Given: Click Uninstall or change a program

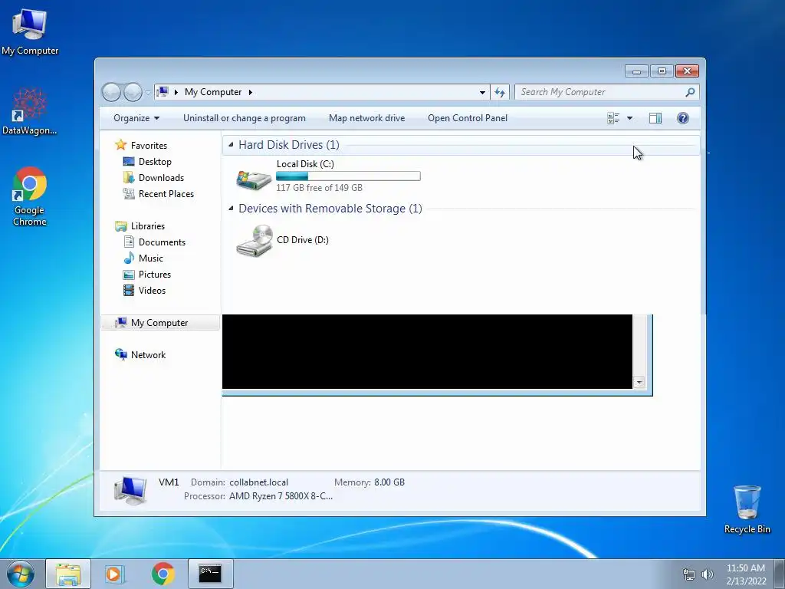Looking at the screenshot, I should tap(245, 118).
